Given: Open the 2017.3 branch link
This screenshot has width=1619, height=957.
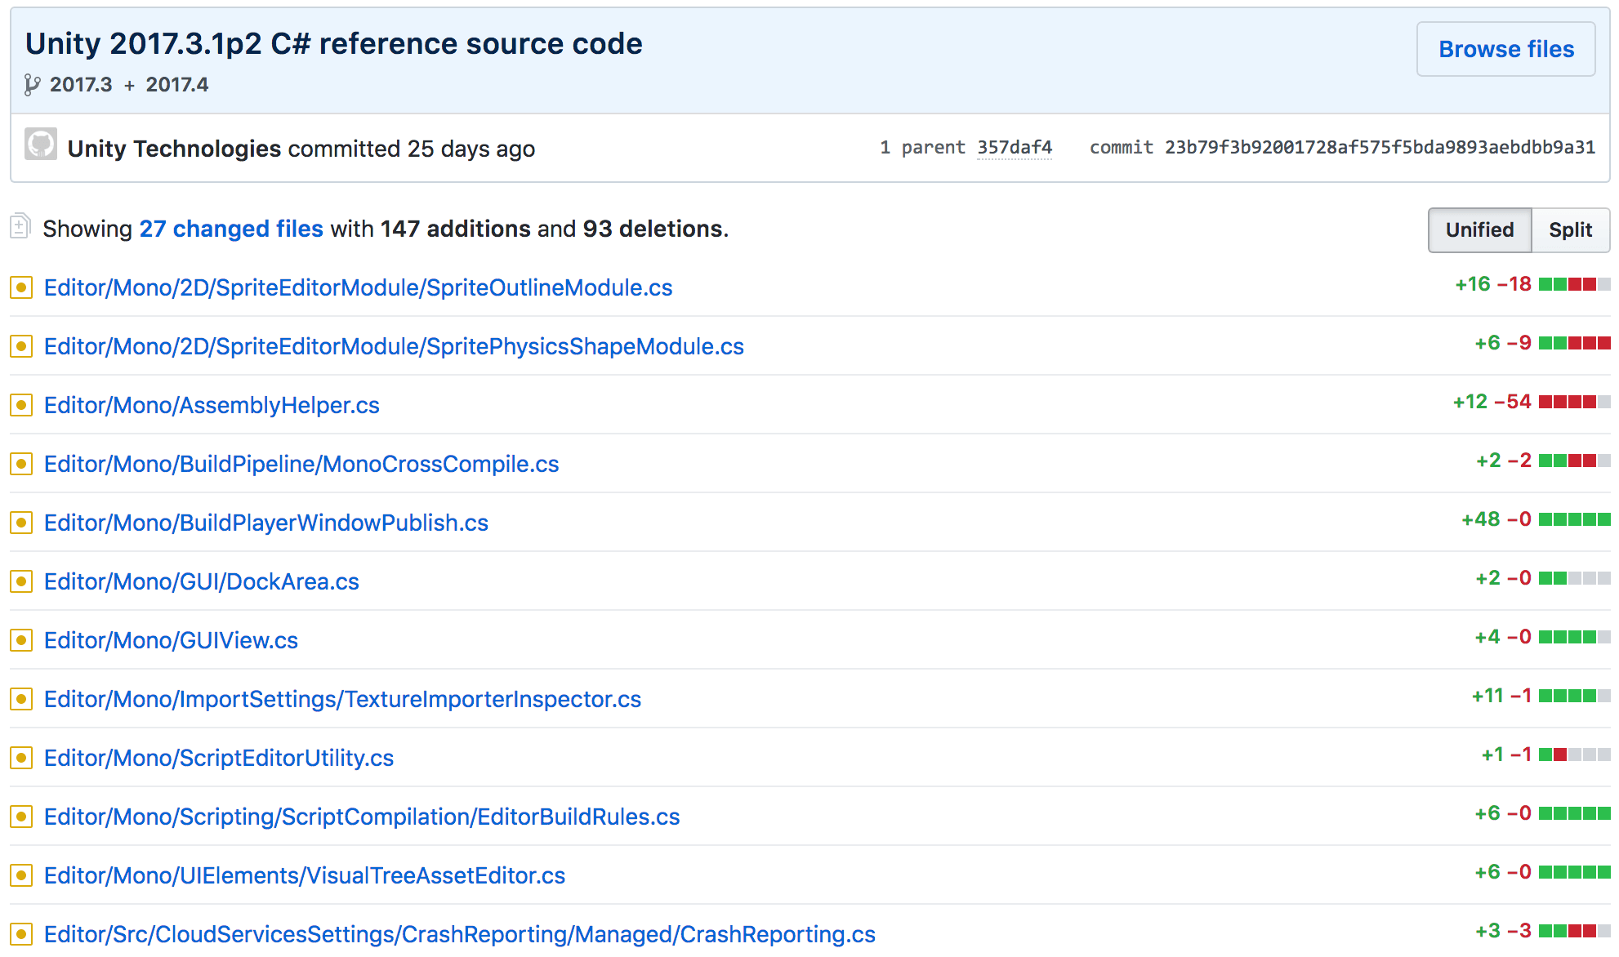Looking at the screenshot, I should click(81, 85).
